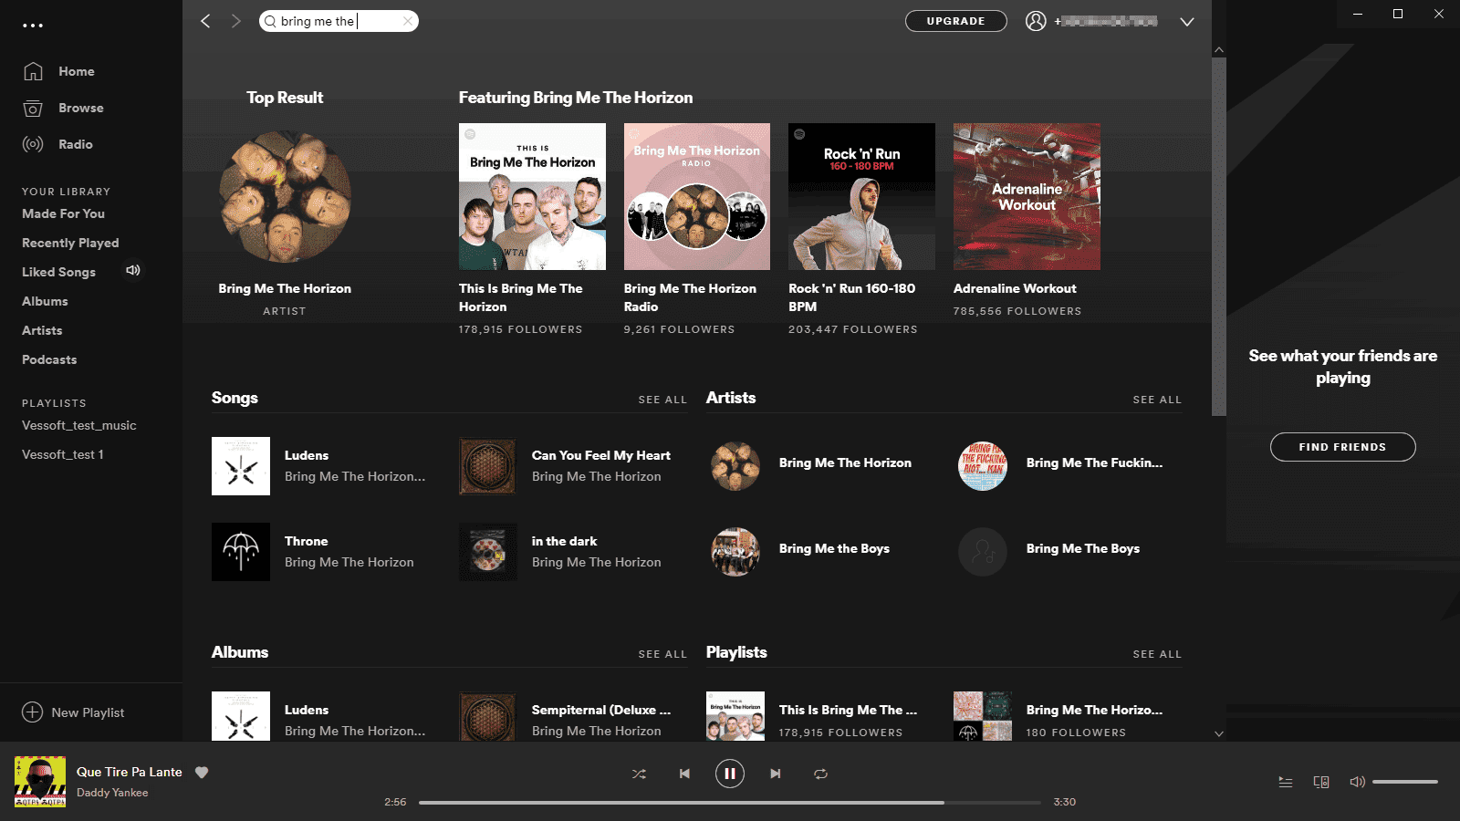Viewport: 1460px width, 821px height.
Task: Seek within the song progress bar
Action: point(730,803)
